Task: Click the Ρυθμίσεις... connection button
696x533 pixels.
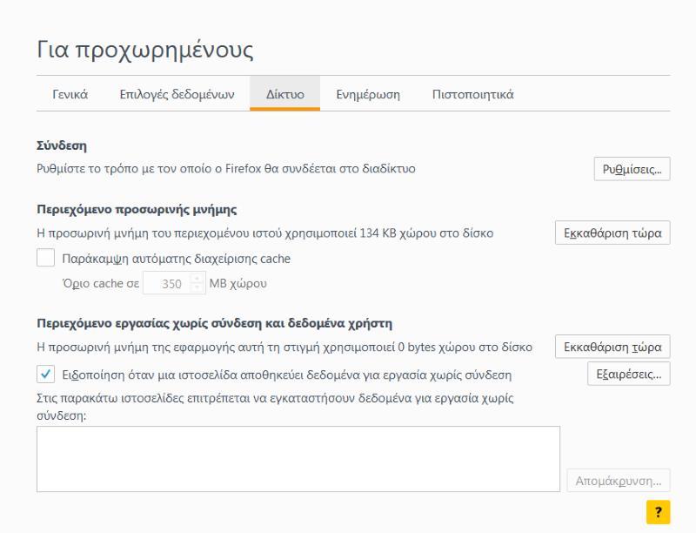Action: click(632, 169)
